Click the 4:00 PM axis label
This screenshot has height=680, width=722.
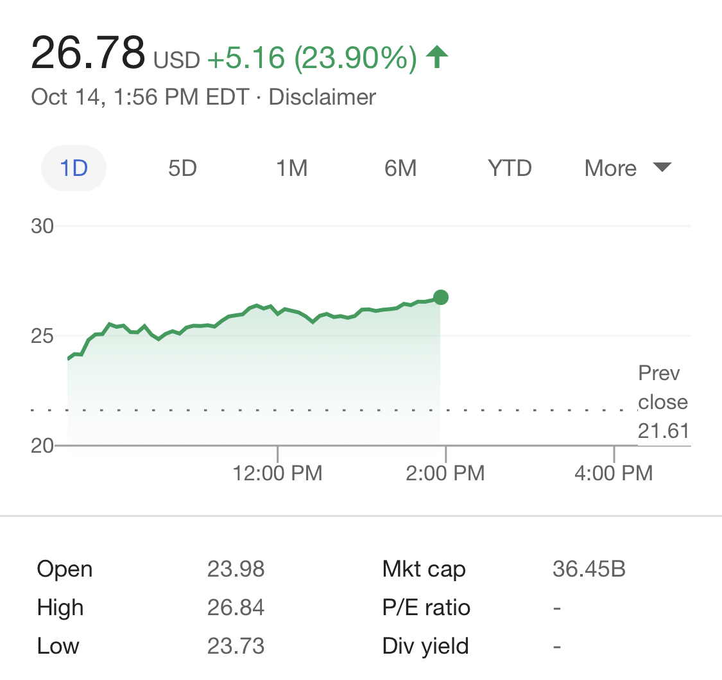coord(614,474)
